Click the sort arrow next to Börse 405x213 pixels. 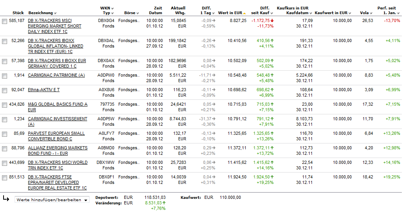[138, 13]
